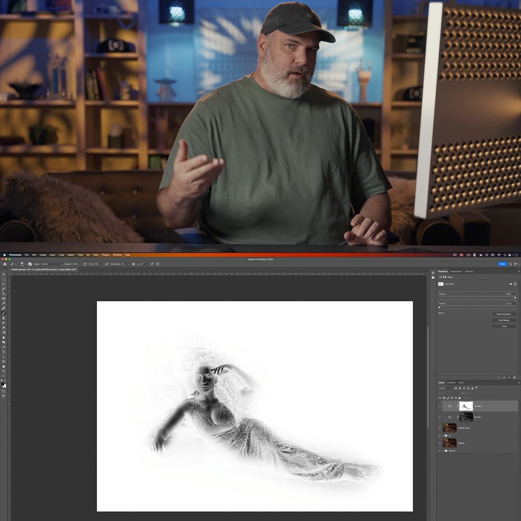Switch to the Channels tab
Viewport: 521px width, 521px height.
[451, 383]
